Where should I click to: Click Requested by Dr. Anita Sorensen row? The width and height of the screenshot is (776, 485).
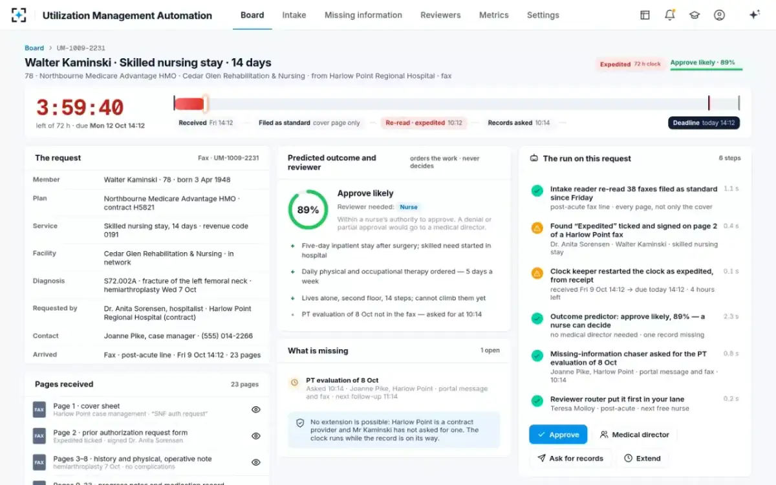click(x=147, y=313)
